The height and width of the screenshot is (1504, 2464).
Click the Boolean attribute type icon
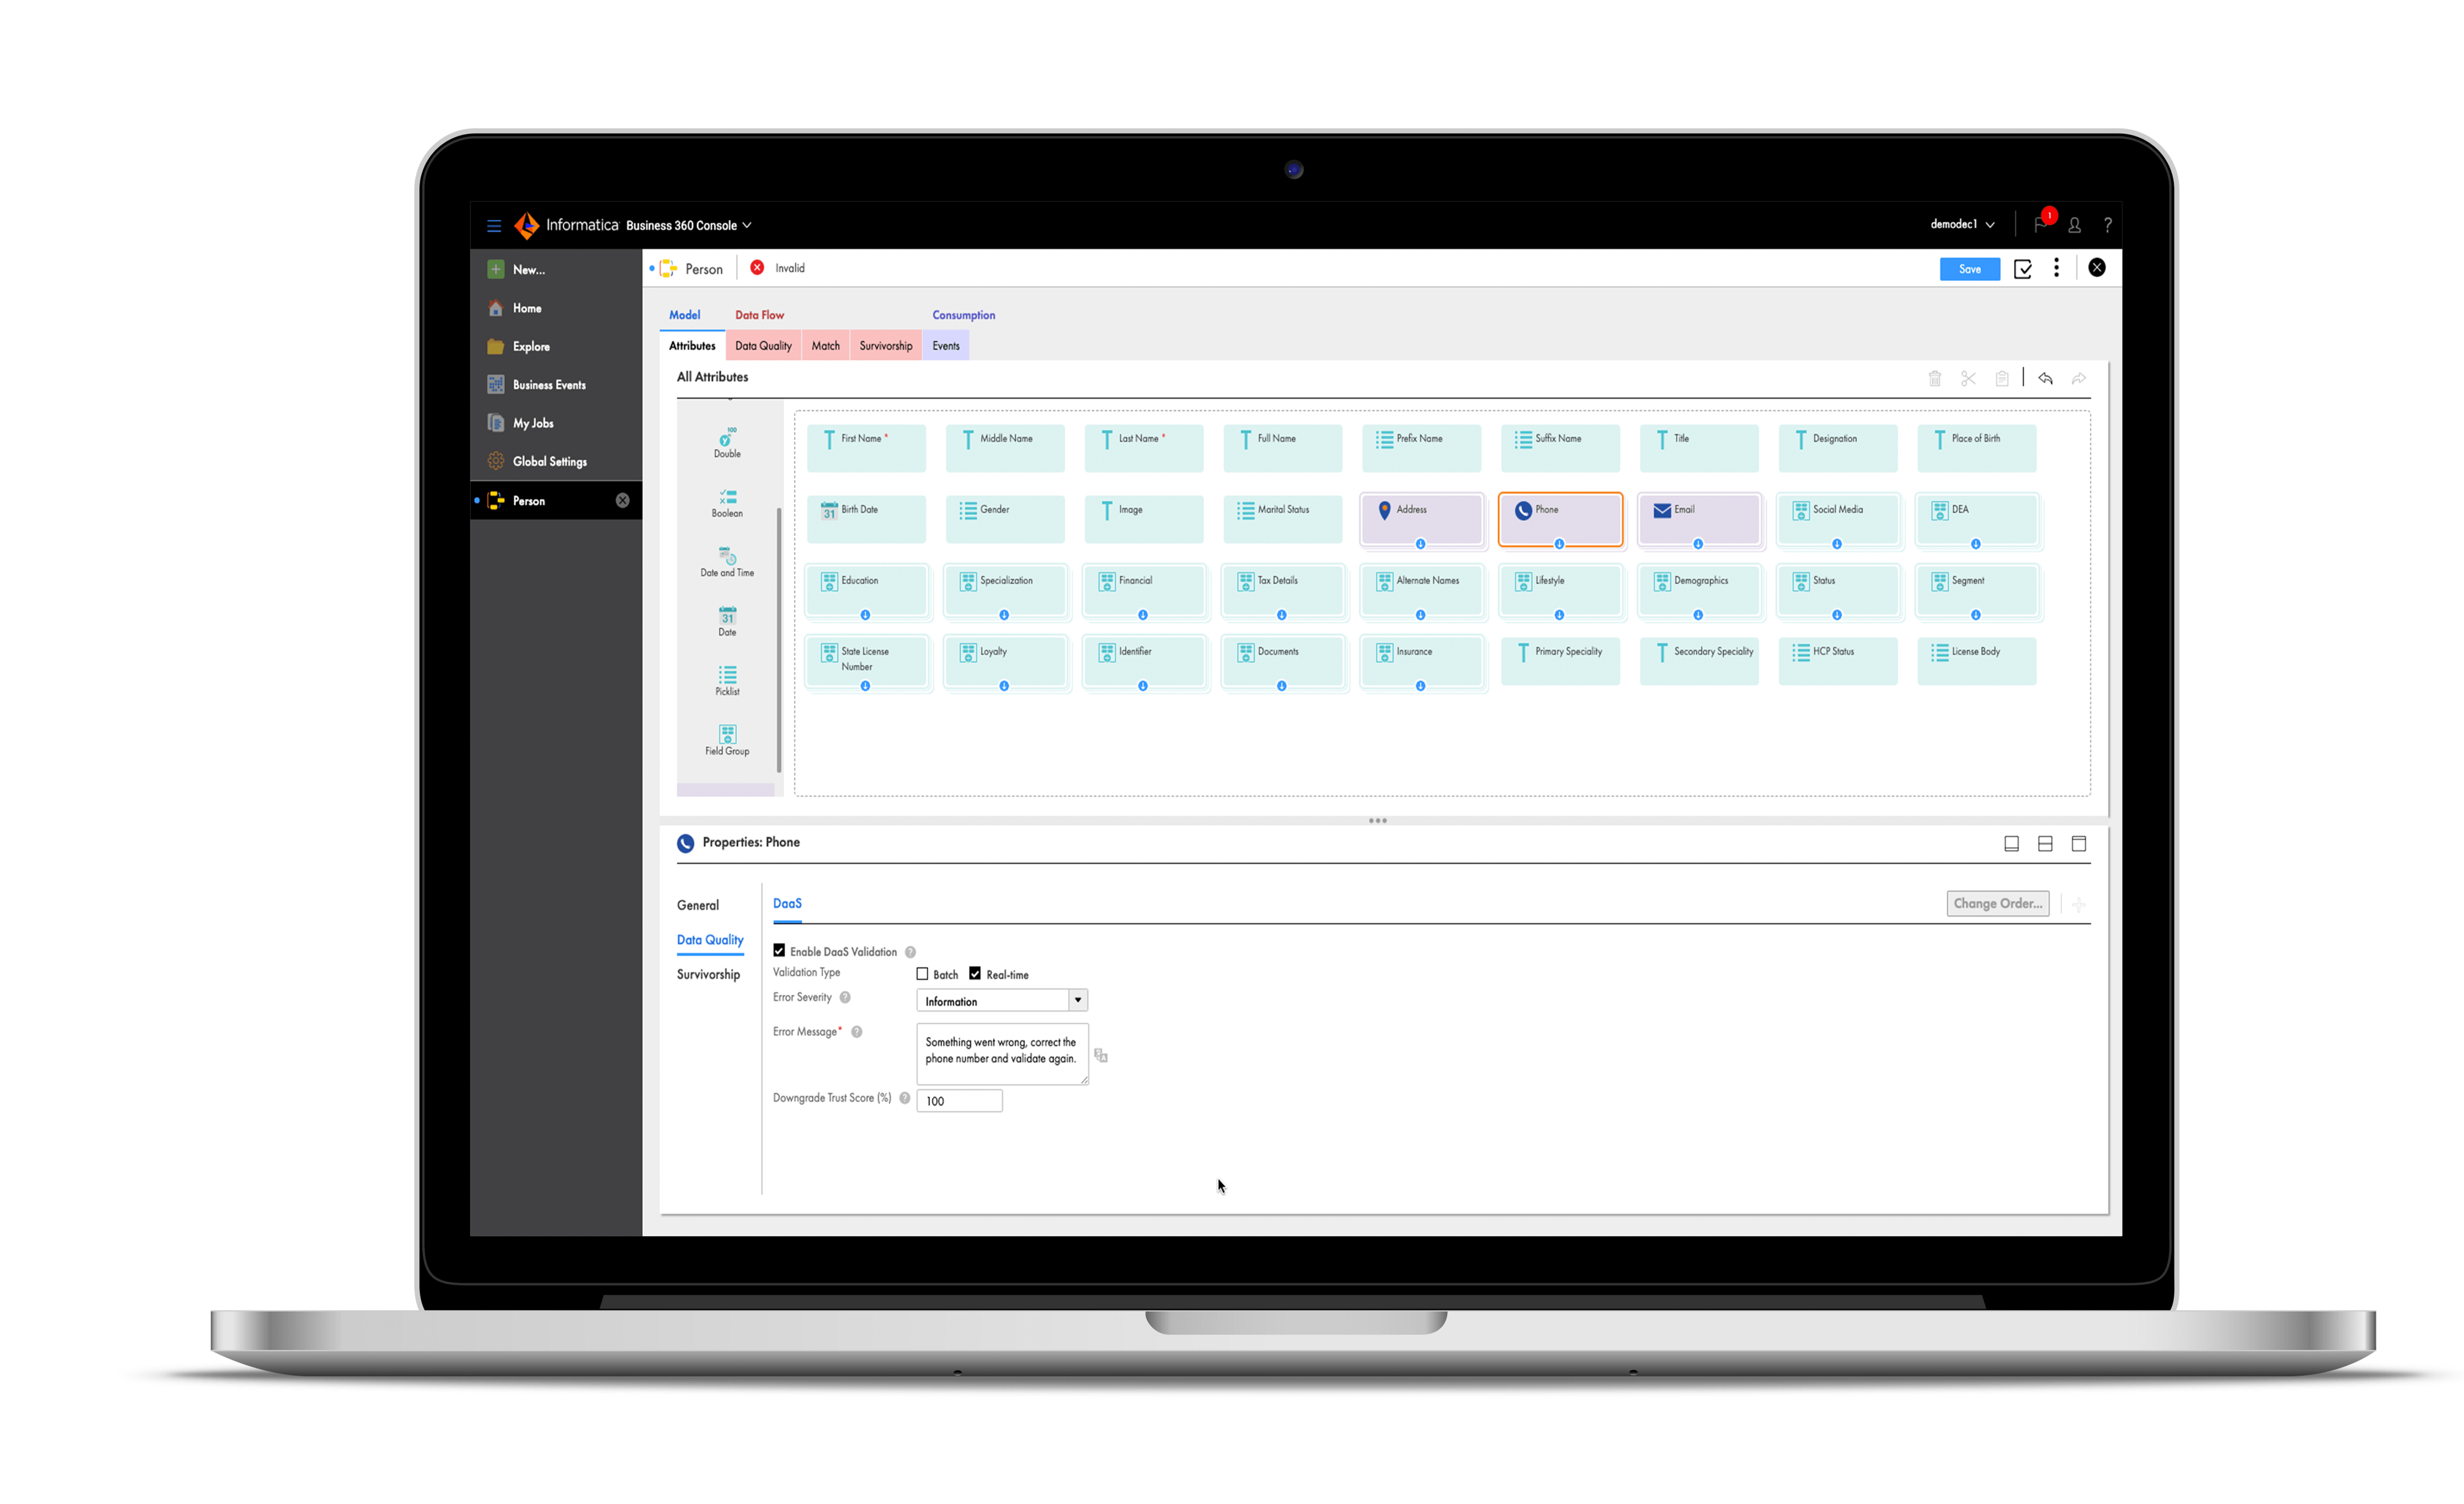(727, 497)
